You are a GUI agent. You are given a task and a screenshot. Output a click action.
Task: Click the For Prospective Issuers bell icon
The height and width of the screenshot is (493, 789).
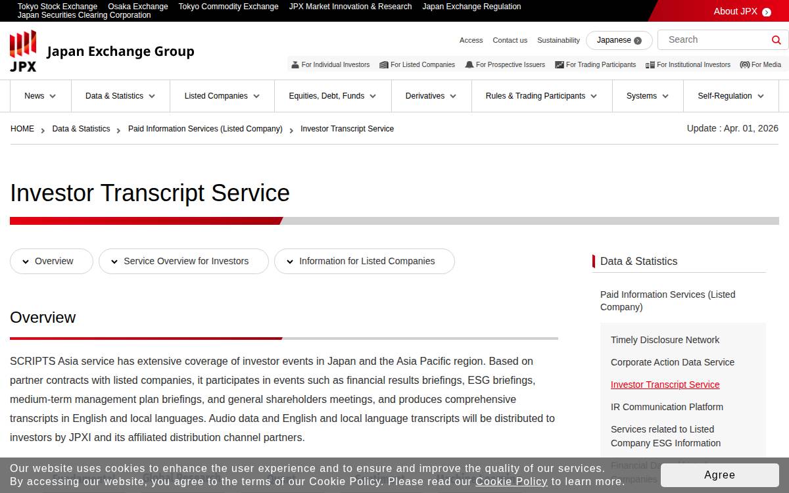pyautogui.click(x=469, y=64)
